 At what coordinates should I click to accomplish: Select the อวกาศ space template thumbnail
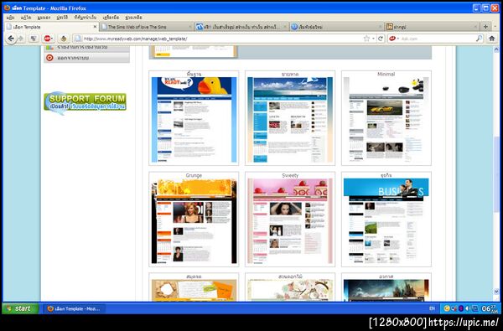pos(386,290)
